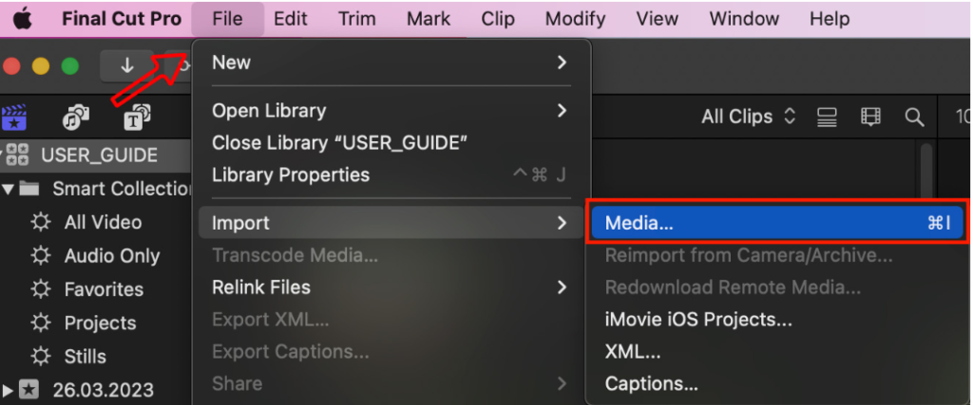Open the Apple menu

23,19
